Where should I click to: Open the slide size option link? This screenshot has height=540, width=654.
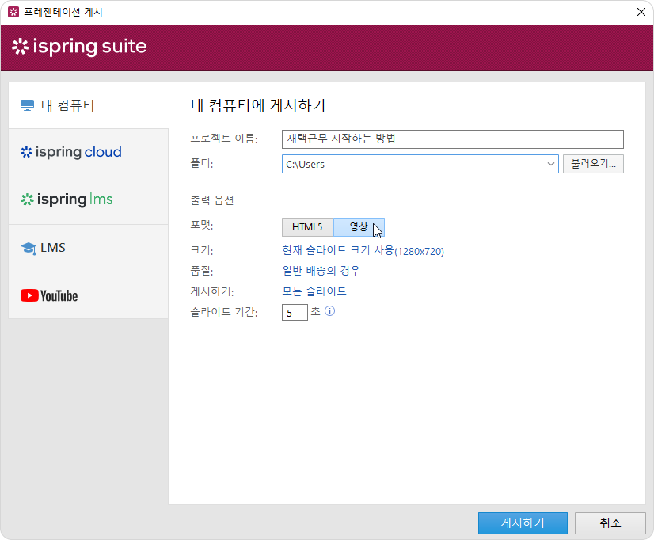point(363,251)
